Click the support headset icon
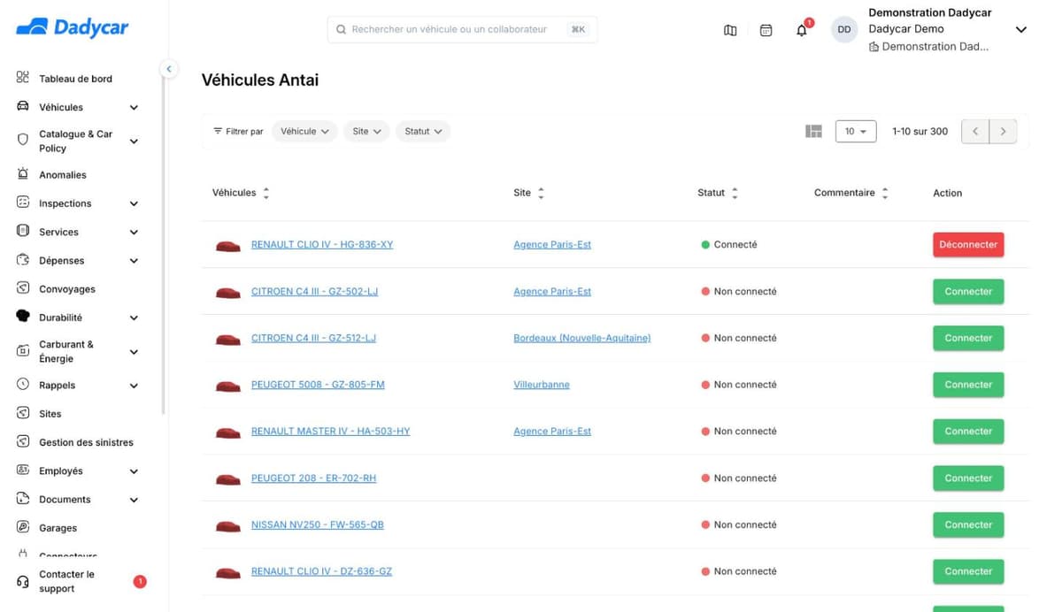The image size is (1062, 612). (23, 582)
